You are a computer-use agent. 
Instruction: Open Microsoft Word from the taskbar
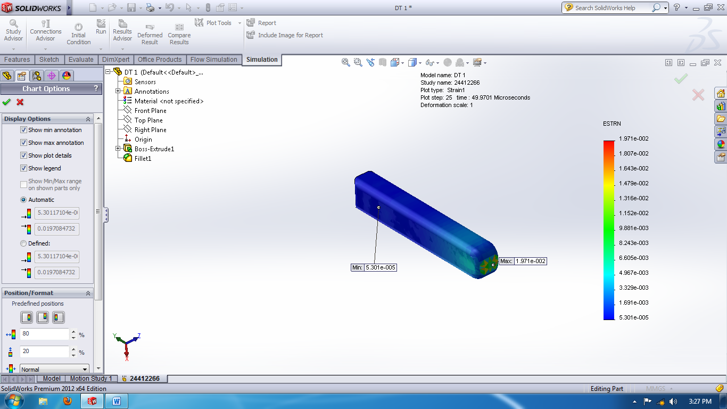pyautogui.click(x=116, y=400)
